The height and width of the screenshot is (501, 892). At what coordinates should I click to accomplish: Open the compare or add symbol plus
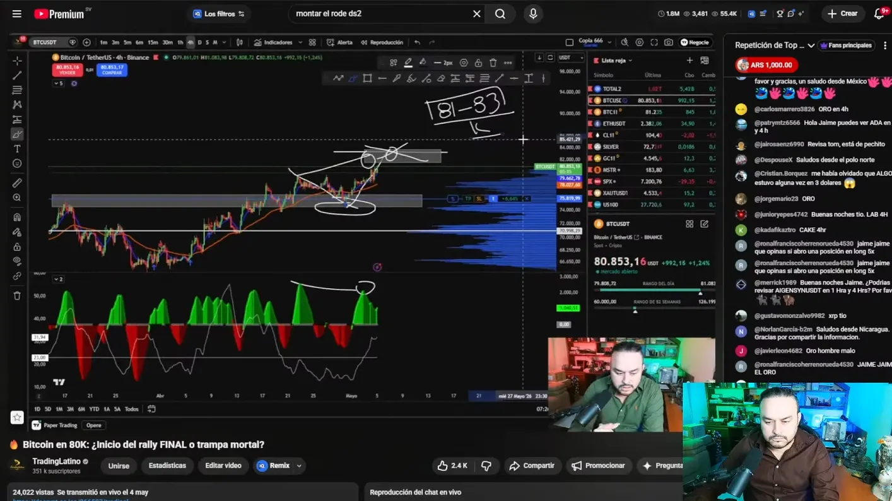pyautogui.click(x=86, y=42)
